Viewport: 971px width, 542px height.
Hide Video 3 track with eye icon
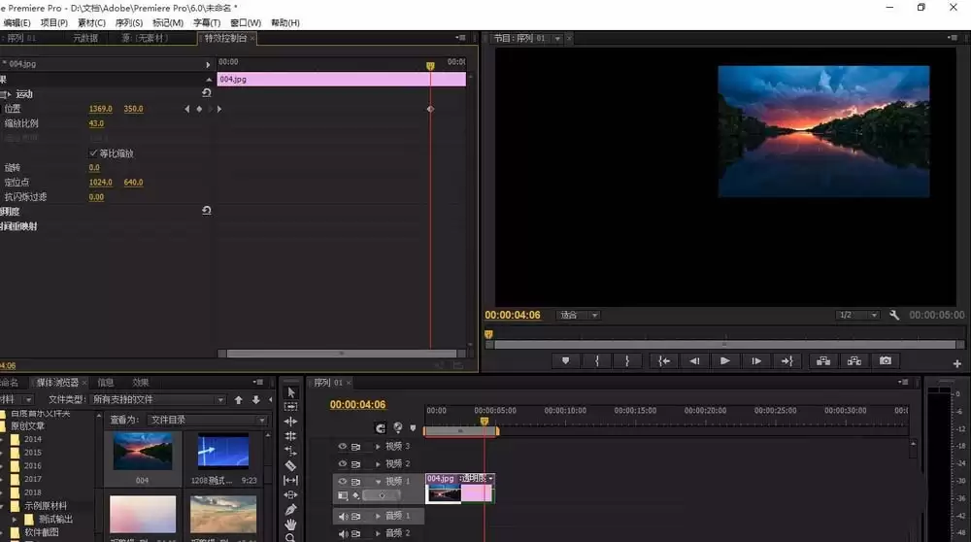(342, 446)
